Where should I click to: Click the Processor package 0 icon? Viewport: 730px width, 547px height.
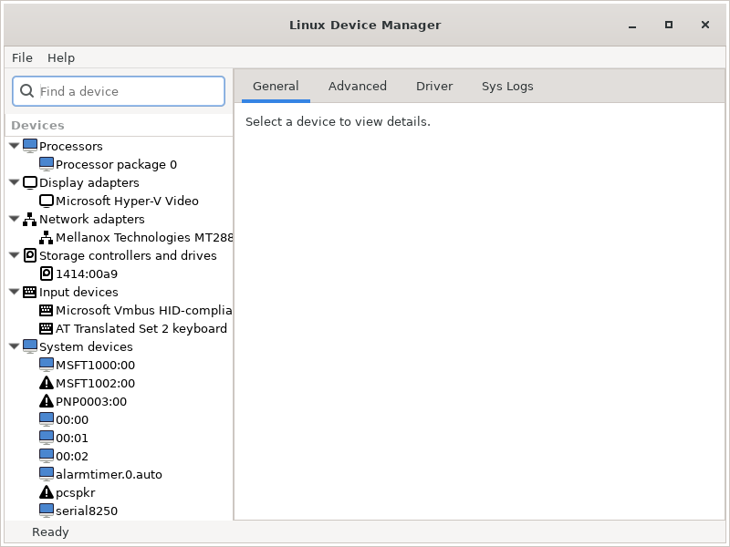point(47,164)
